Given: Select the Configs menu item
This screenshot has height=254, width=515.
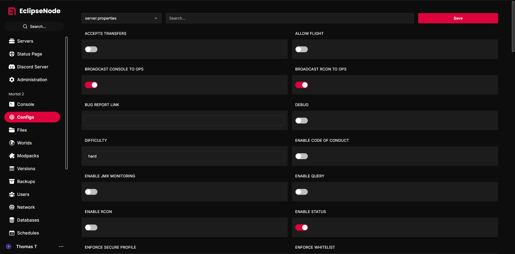Looking at the screenshot, I should [25, 117].
